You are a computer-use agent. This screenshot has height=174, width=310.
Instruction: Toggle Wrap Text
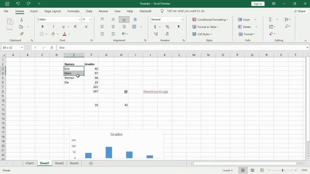135,19
